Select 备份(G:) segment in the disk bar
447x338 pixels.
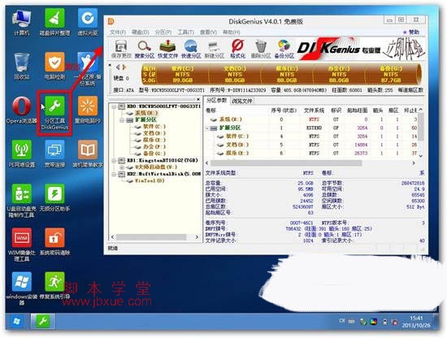(391, 75)
